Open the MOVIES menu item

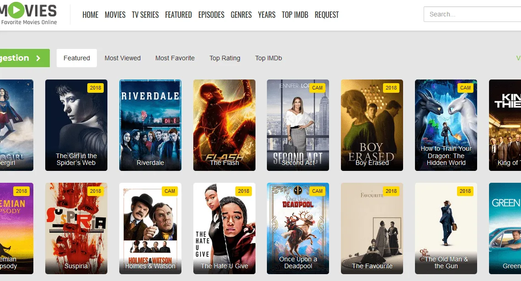tap(115, 15)
